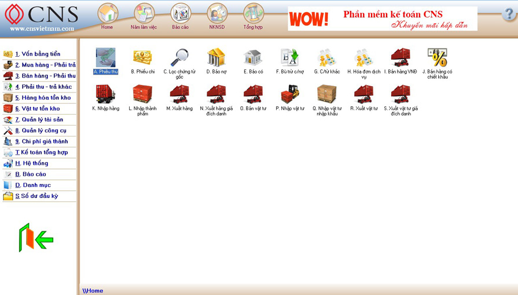Image resolution: width=518 pixels, height=295 pixels.
Task: Click the WOW Phần mềm kế toán banner
Action: tap(383, 19)
